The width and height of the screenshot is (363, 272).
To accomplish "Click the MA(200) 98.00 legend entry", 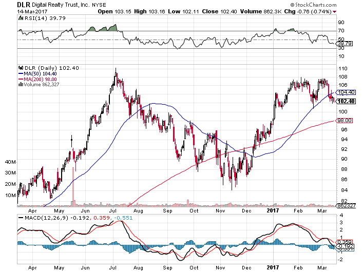I will tap(37, 79).
